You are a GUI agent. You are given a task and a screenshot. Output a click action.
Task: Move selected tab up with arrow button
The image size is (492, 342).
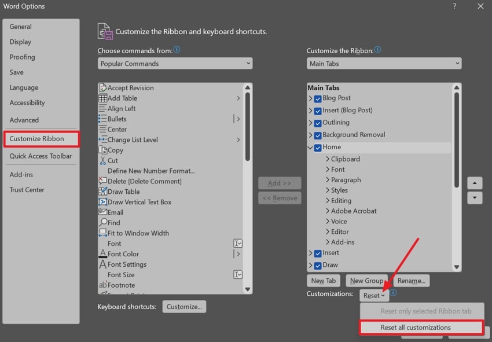point(475,183)
